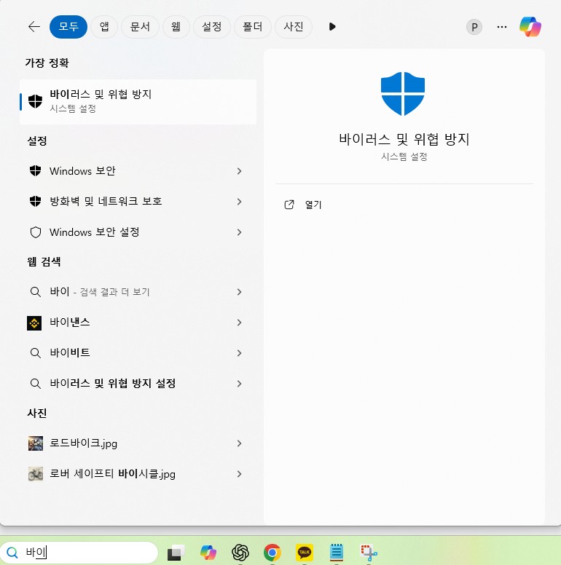Expand the 로버 세이프티 바이시클.jpg chevron
This screenshot has width=561, height=565.
click(239, 474)
